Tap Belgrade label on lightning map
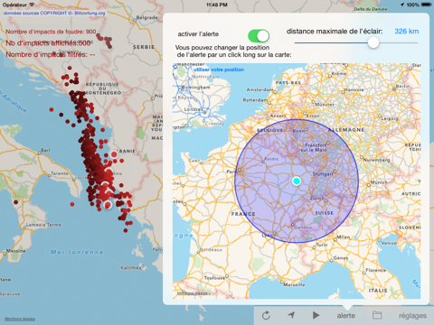 click(x=146, y=17)
